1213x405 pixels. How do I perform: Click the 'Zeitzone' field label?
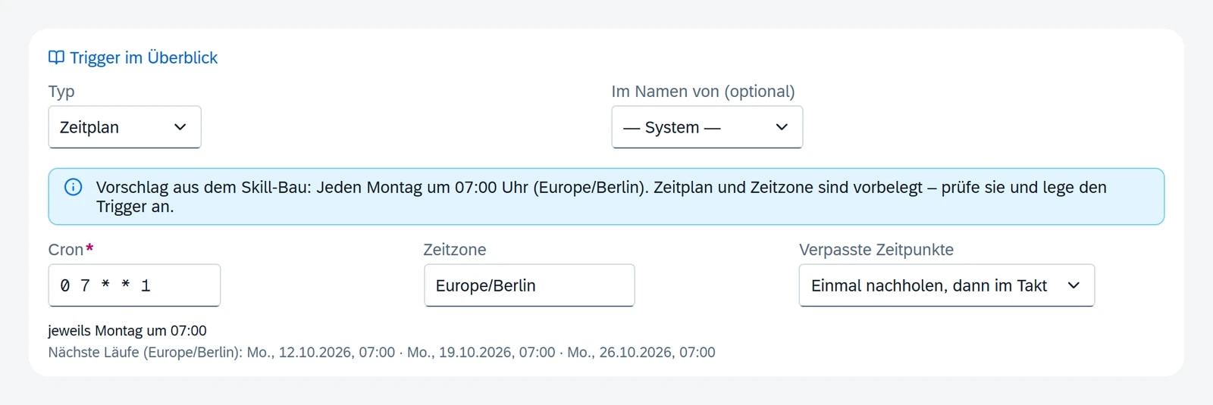[455, 250]
